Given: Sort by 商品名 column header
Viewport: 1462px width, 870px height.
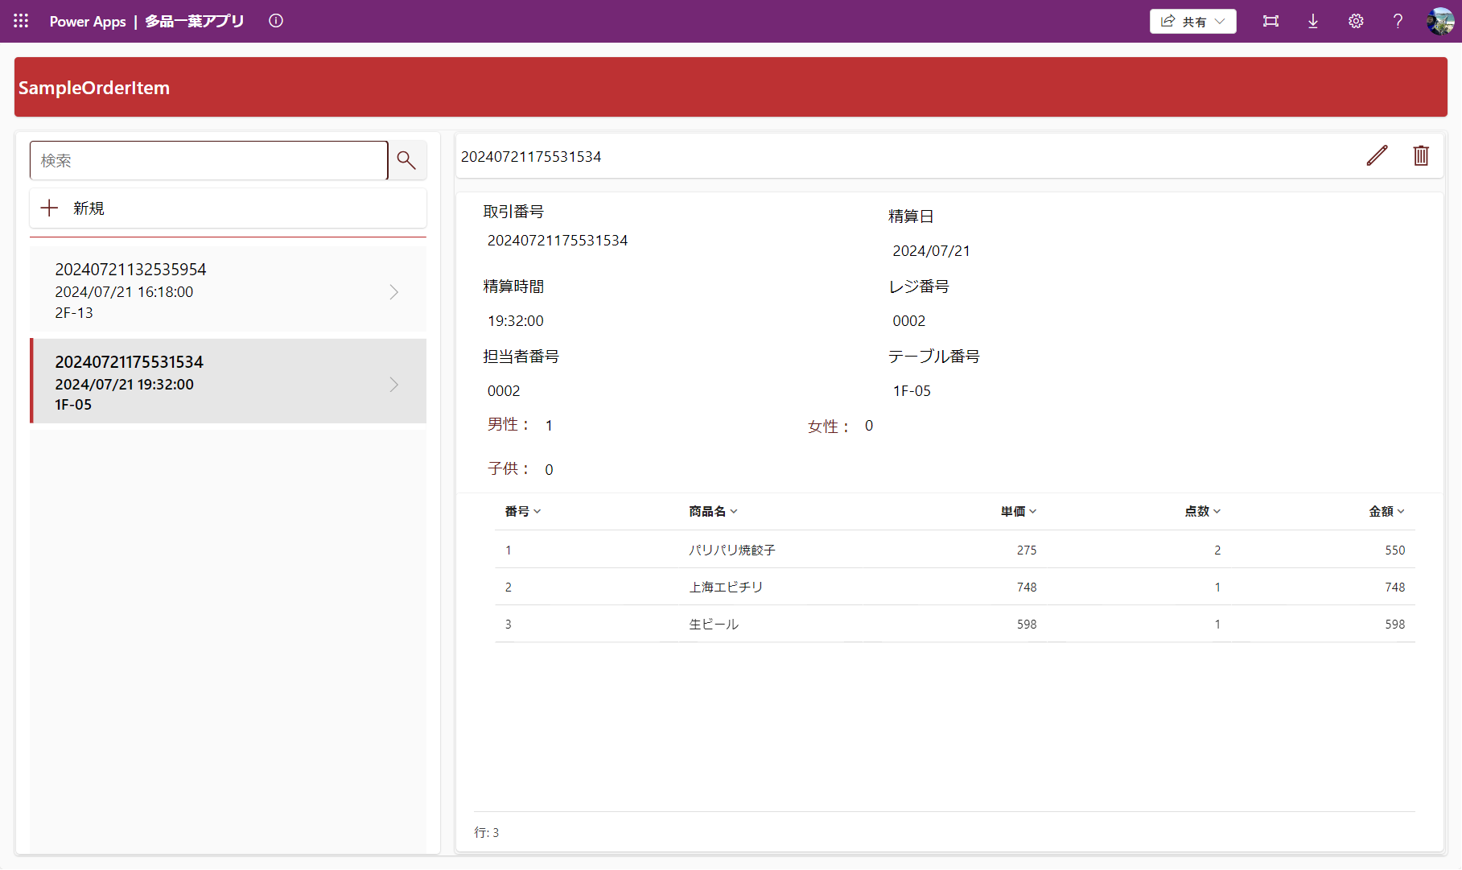Looking at the screenshot, I should coord(713,511).
